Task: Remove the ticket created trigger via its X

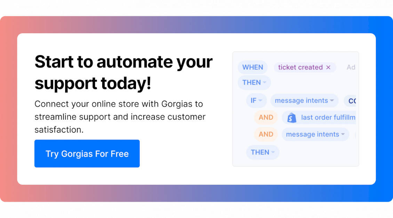Action: pyautogui.click(x=328, y=67)
